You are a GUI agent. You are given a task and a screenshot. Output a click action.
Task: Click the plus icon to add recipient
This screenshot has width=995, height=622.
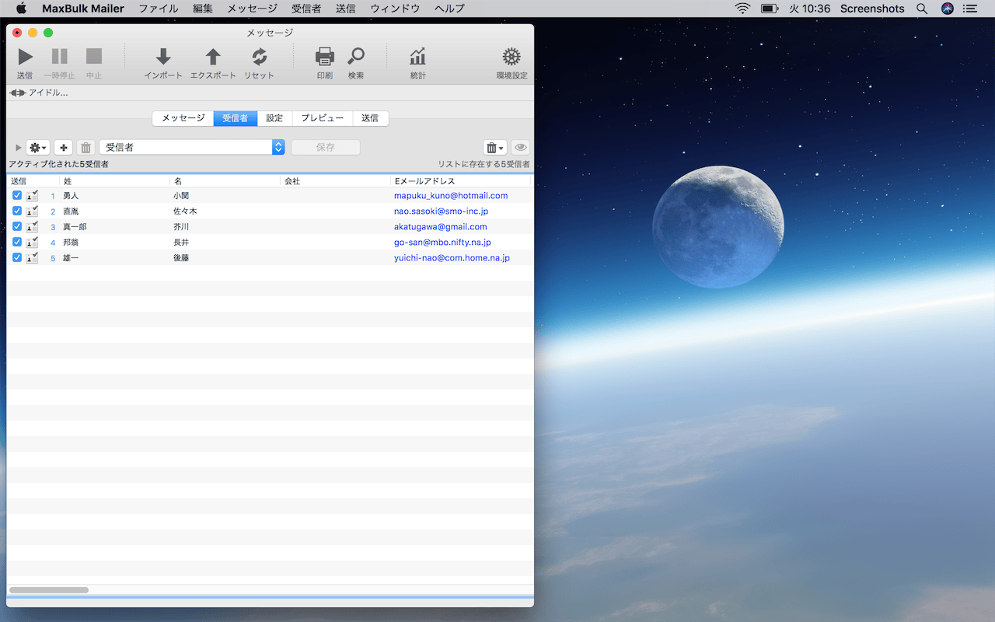pyautogui.click(x=63, y=148)
